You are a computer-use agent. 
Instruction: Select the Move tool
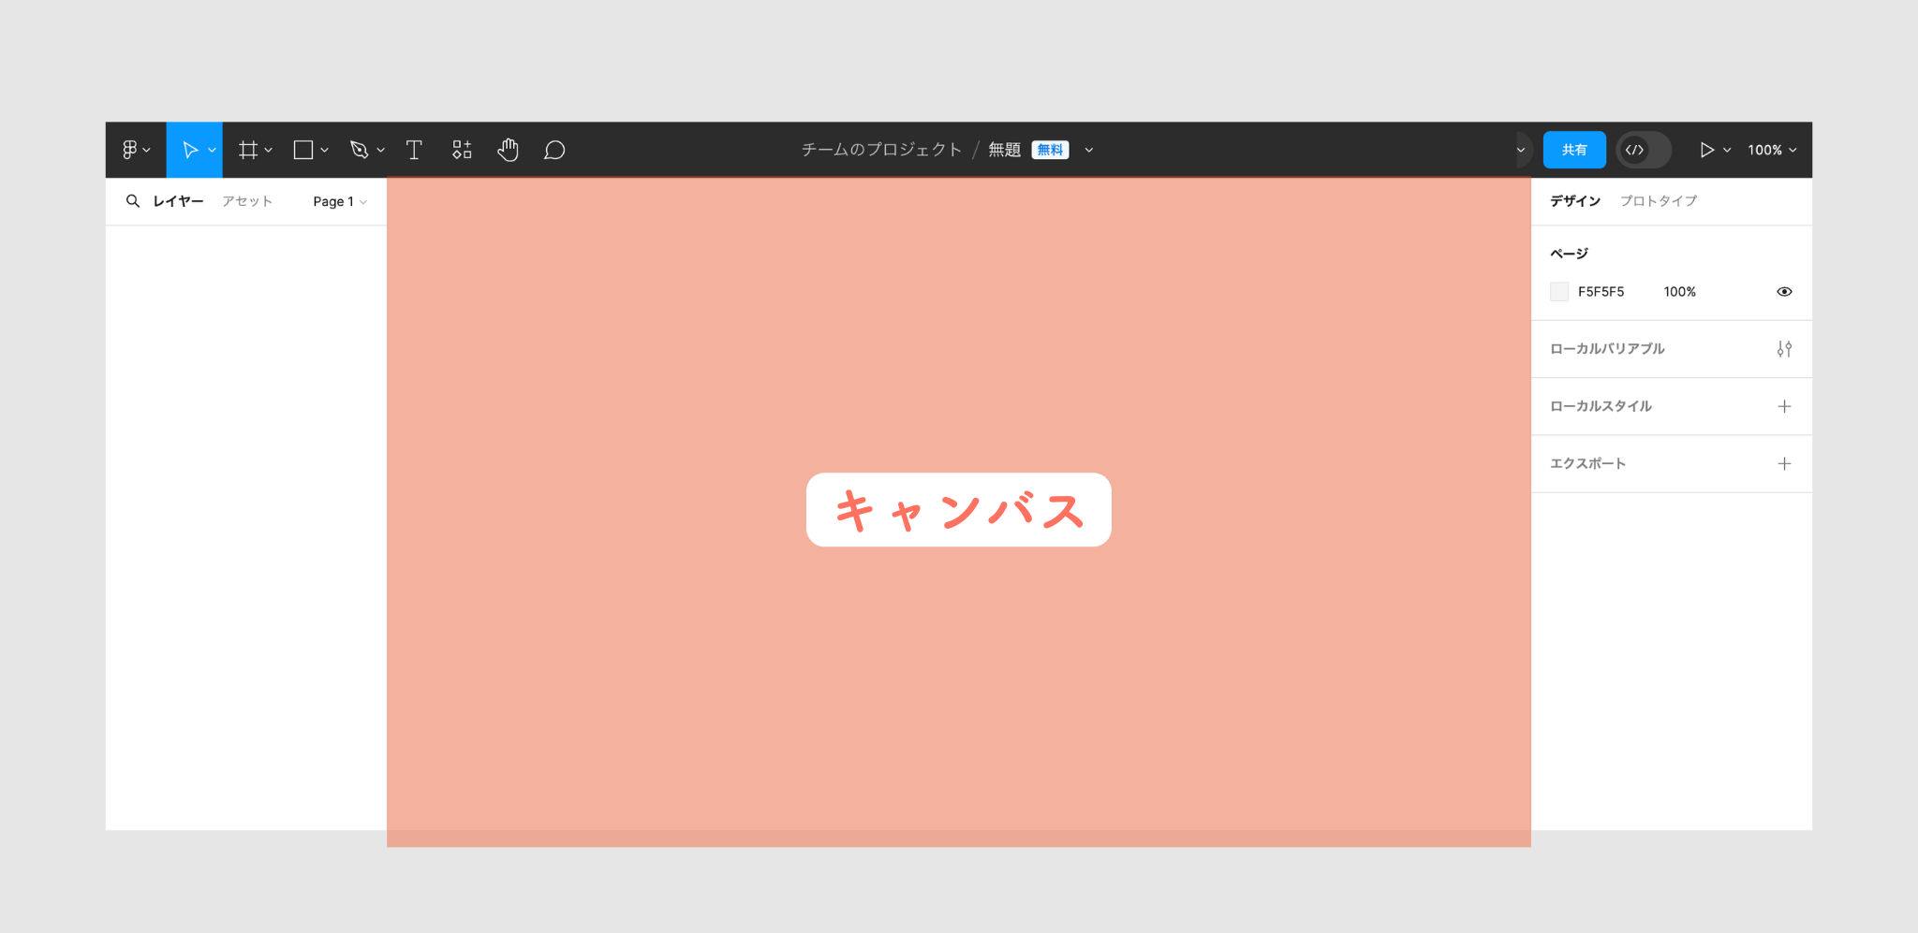click(191, 149)
